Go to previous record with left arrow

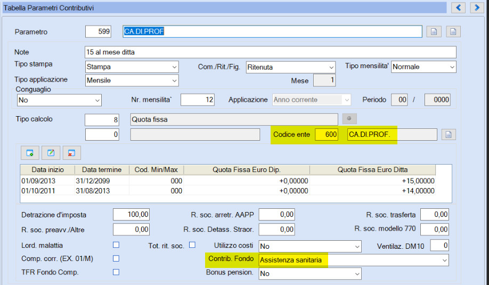click(458, 8)
